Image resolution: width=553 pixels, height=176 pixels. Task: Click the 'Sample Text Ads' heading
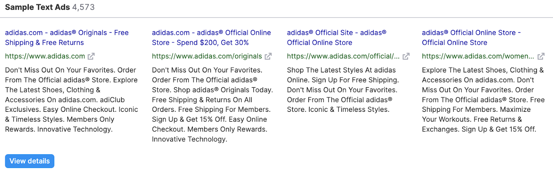(x=37, y=7)
